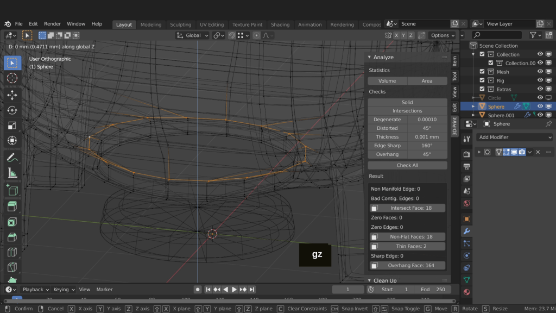556x313 pixels.
Task: Open the Render menu
Action: pyautogui.click(x=52, y=24)
